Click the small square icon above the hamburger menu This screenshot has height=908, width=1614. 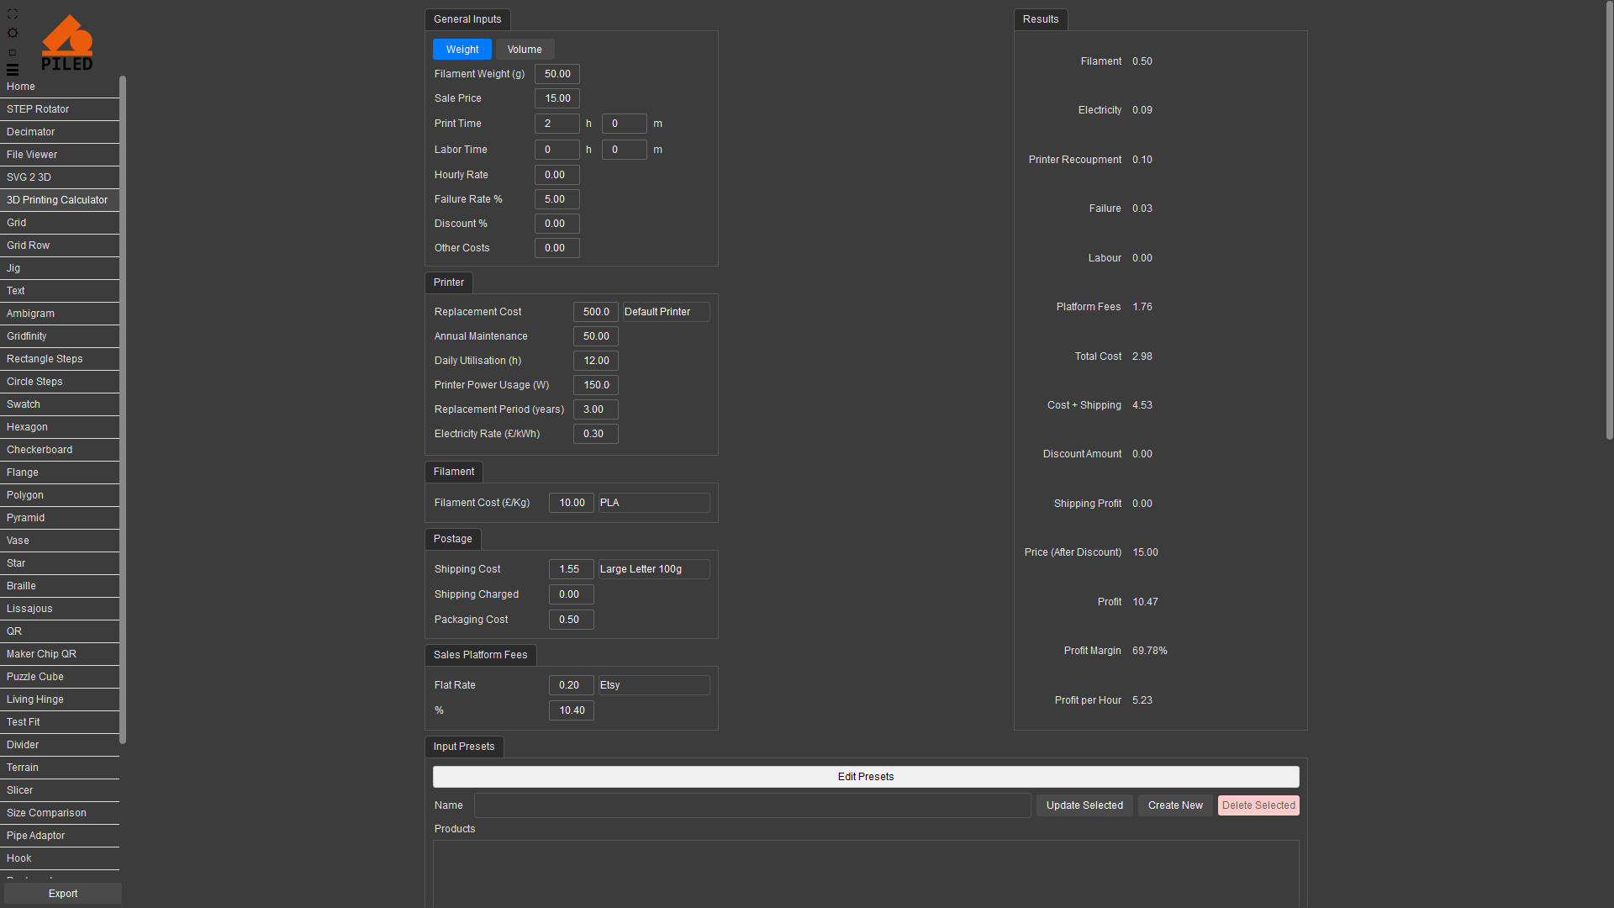tap(13, 52)
